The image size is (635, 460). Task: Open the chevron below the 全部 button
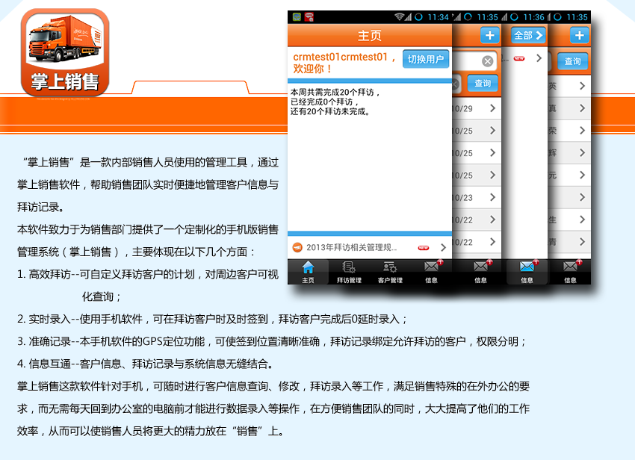(539, 58)
